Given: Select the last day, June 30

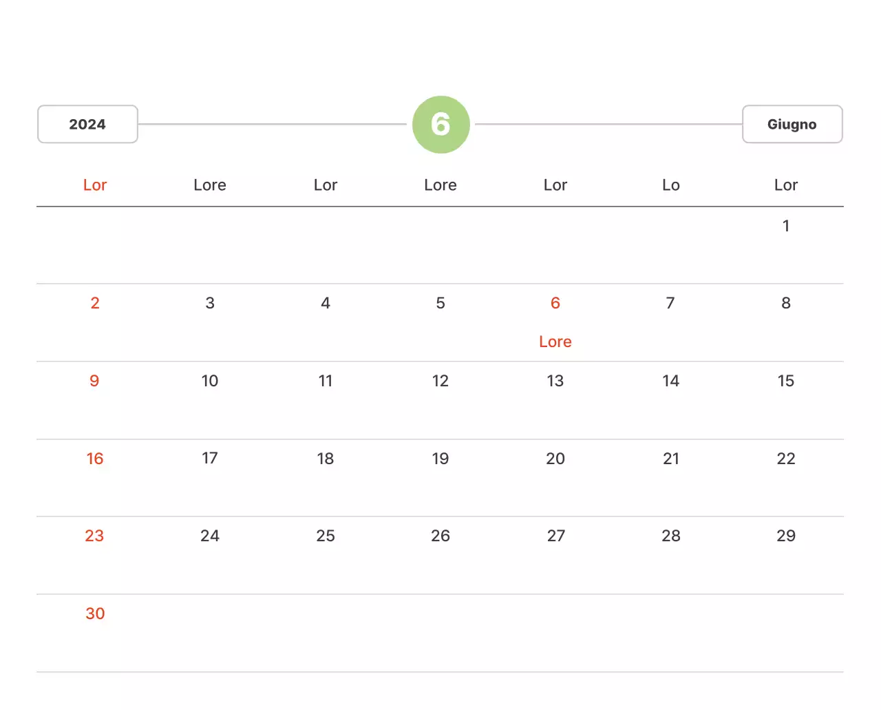Looking at the screenshot, I should point(95,614).
